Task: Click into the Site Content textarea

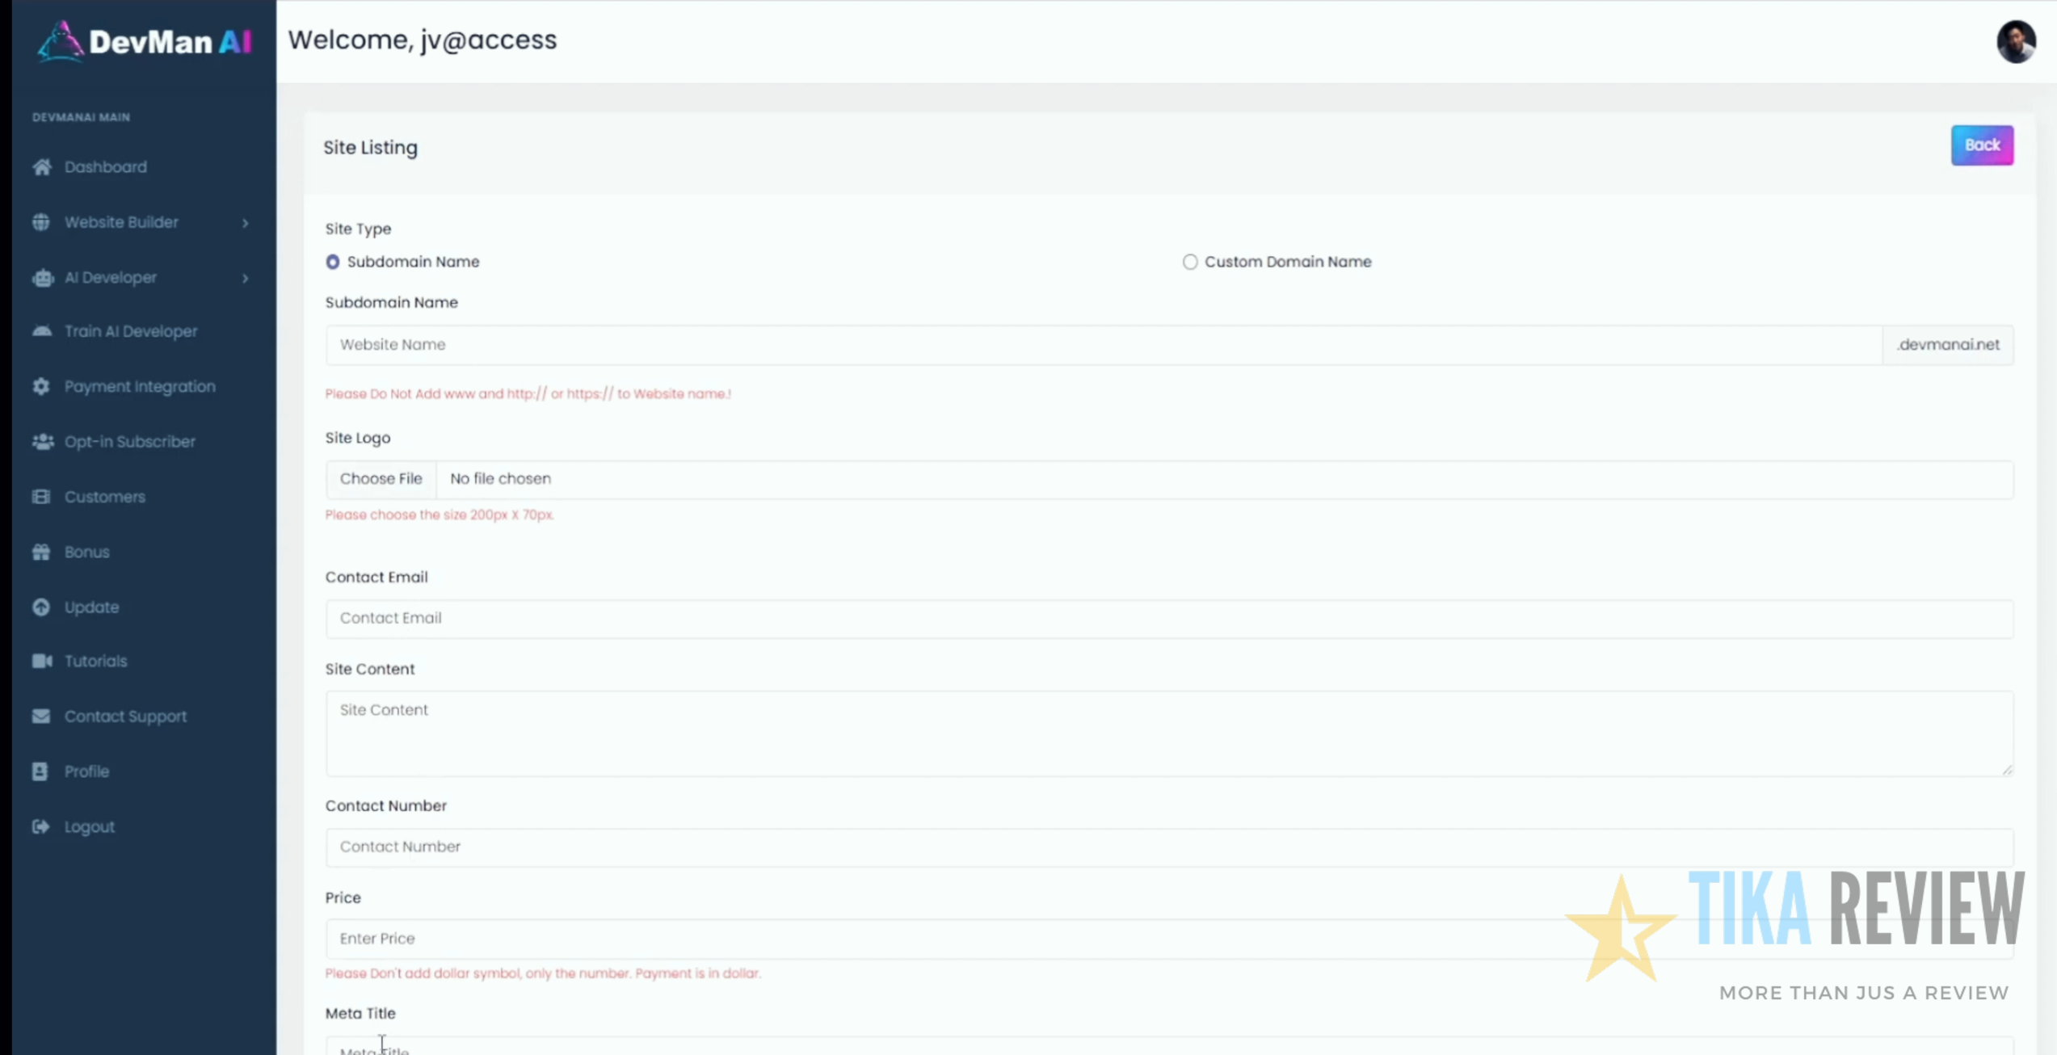Action: pos(1169,733)
